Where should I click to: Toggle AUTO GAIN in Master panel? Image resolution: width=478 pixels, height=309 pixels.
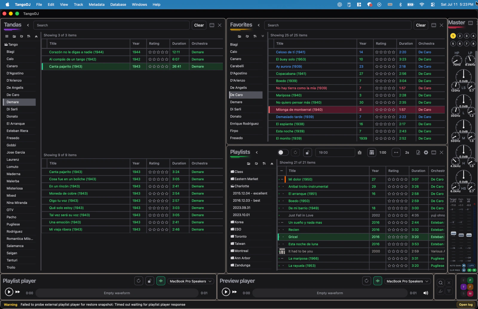pos(464,265)
